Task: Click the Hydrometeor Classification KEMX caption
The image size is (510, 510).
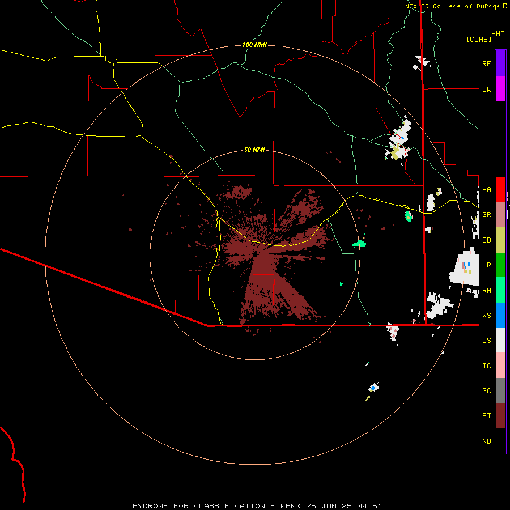Action: [x=257, y=506]
